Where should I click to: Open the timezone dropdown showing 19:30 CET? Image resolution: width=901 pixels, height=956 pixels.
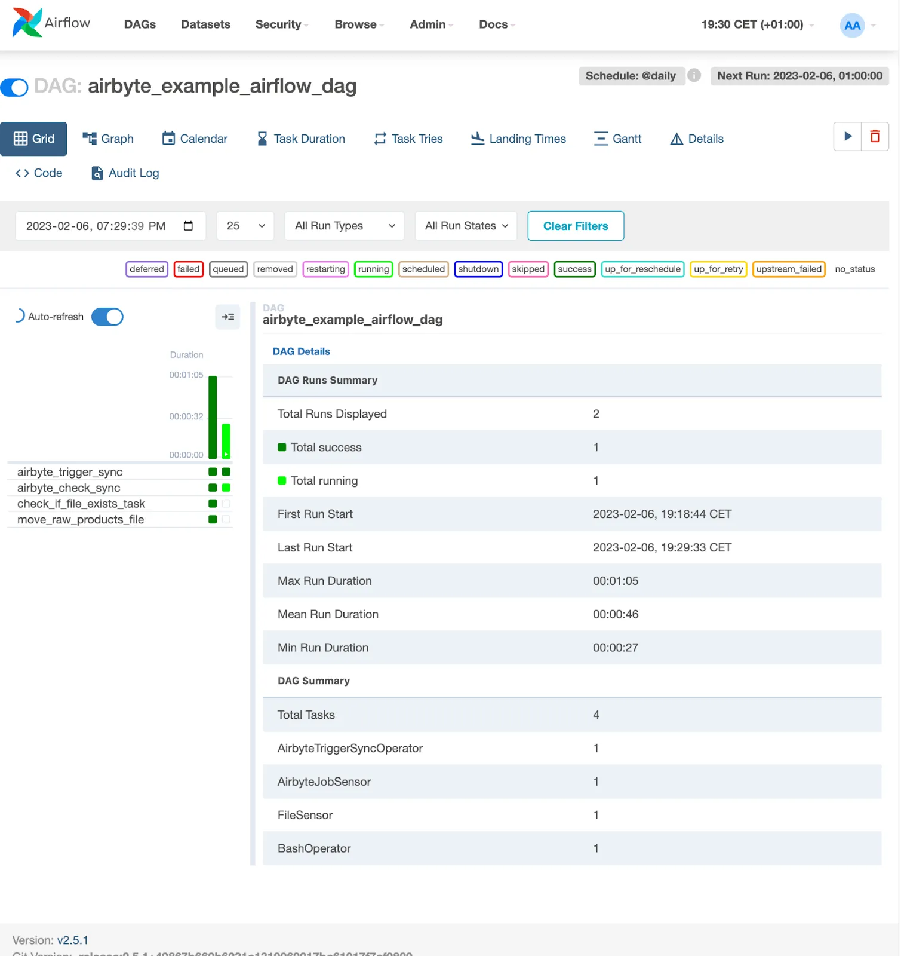coord(758,24)
